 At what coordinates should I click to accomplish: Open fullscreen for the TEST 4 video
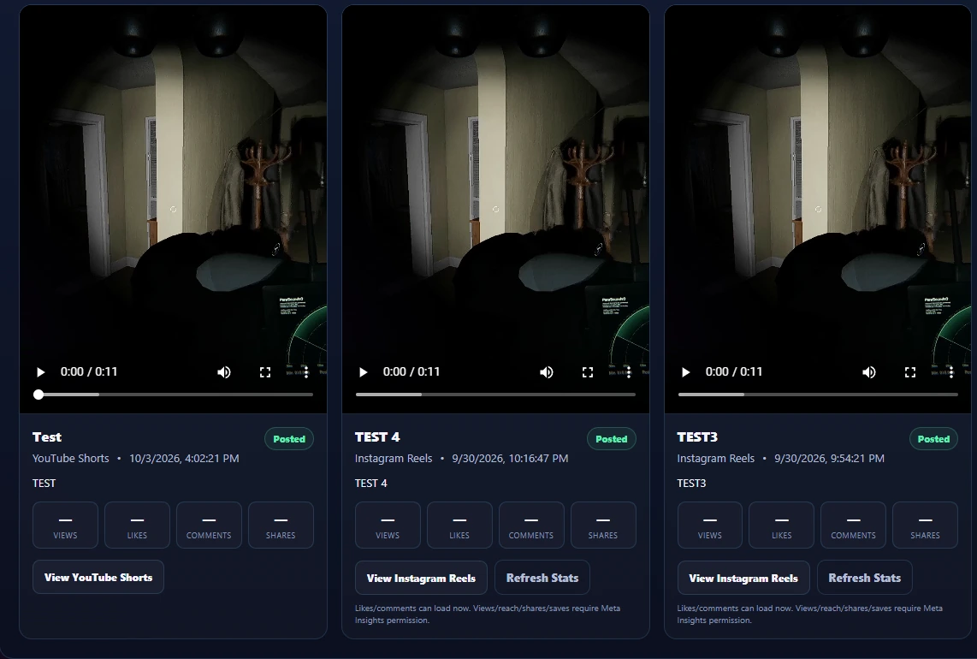click(588, 372)
